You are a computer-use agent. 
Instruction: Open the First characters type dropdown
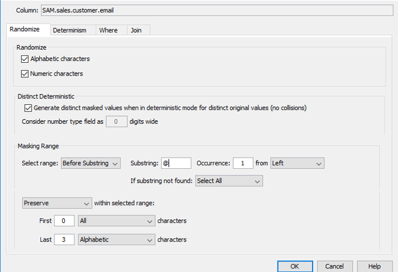(115, 221)
